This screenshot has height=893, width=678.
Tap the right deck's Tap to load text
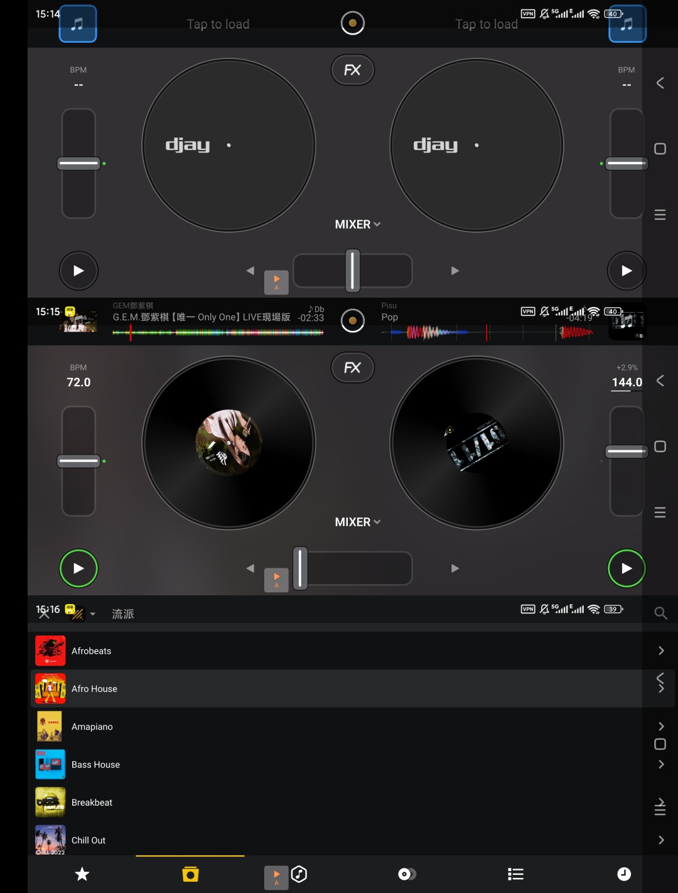point(487,24)
